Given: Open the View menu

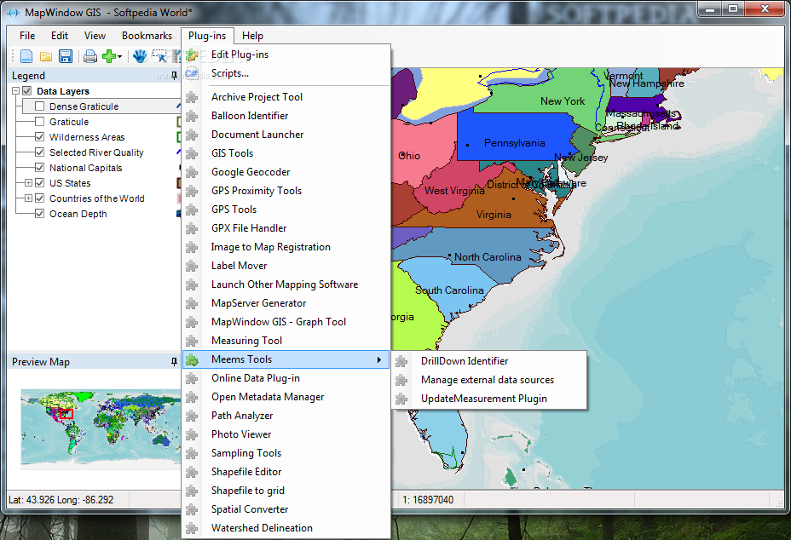Looking at the screenshot, I should coord(95,36).
